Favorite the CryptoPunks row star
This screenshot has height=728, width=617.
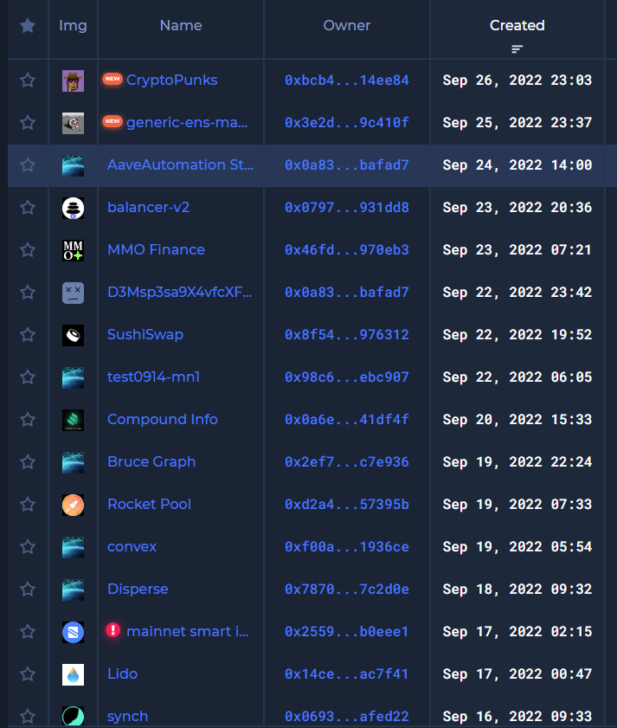(28, 81)
